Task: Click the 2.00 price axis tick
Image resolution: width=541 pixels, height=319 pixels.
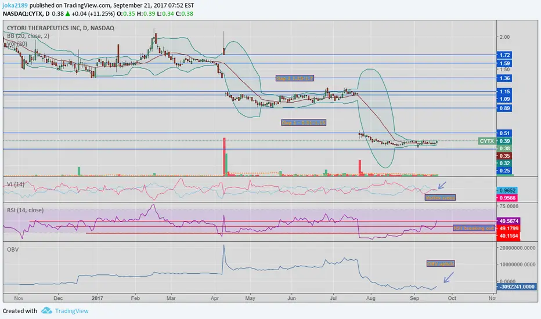Action: [504, 37]
